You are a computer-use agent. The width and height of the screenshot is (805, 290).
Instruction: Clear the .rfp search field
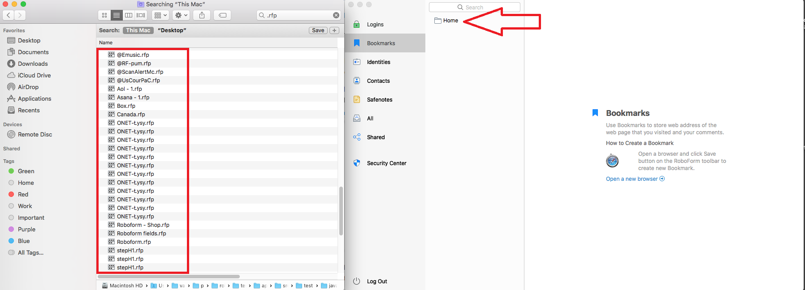pos(336,15)
